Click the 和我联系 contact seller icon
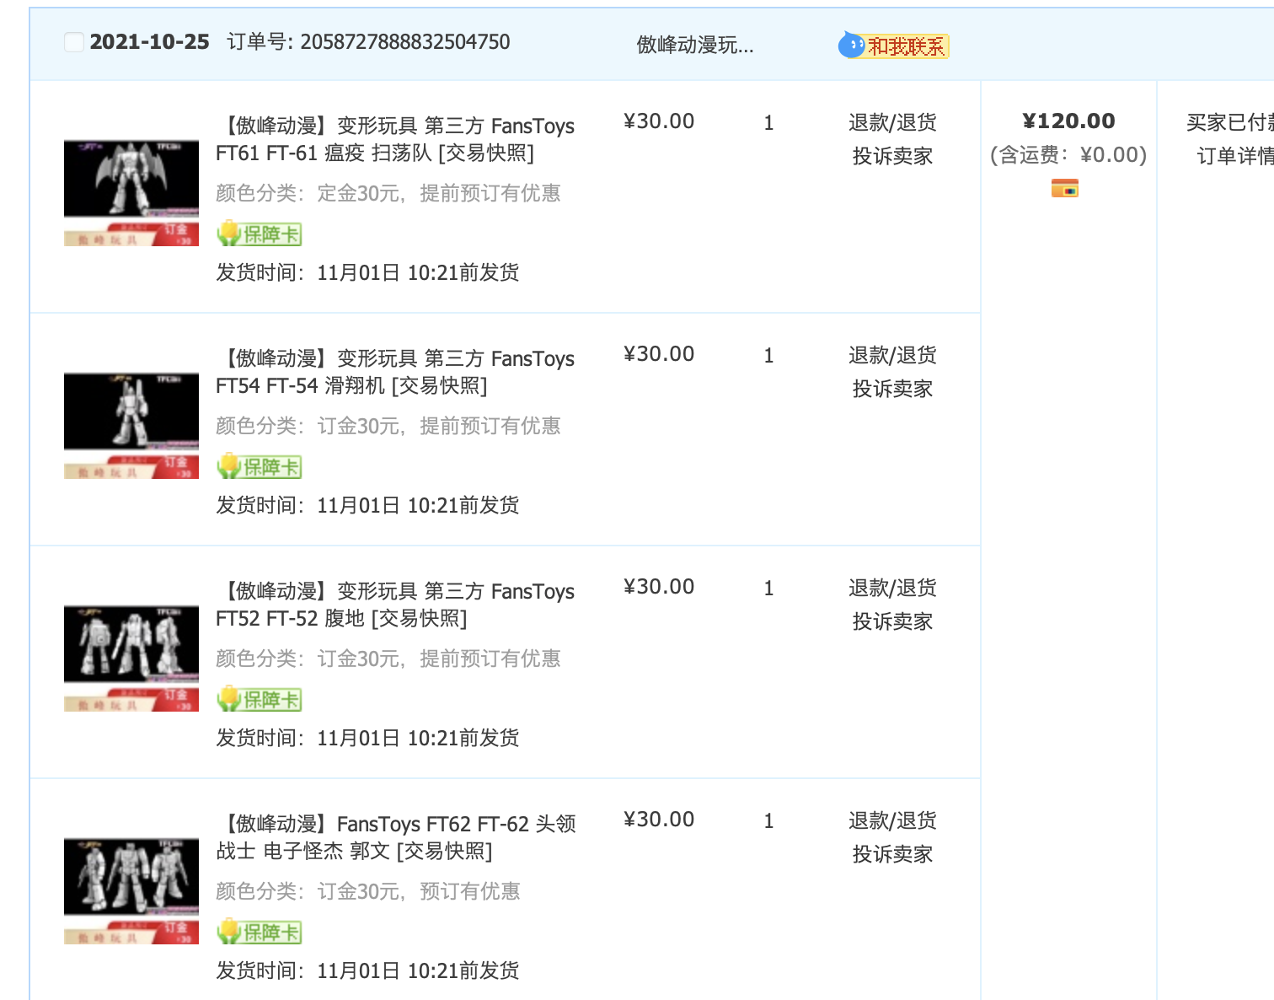The width and height of the screenshot is (1274, 1000). (894, 46)
